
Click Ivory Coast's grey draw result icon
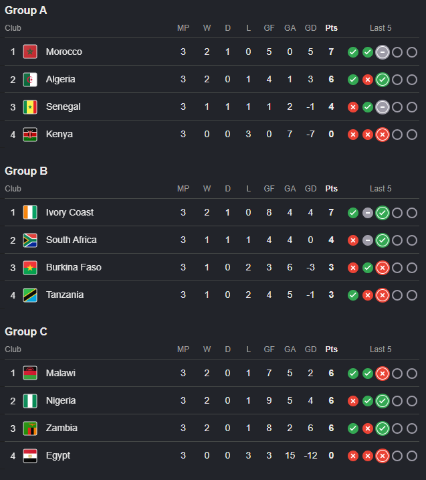368,213
